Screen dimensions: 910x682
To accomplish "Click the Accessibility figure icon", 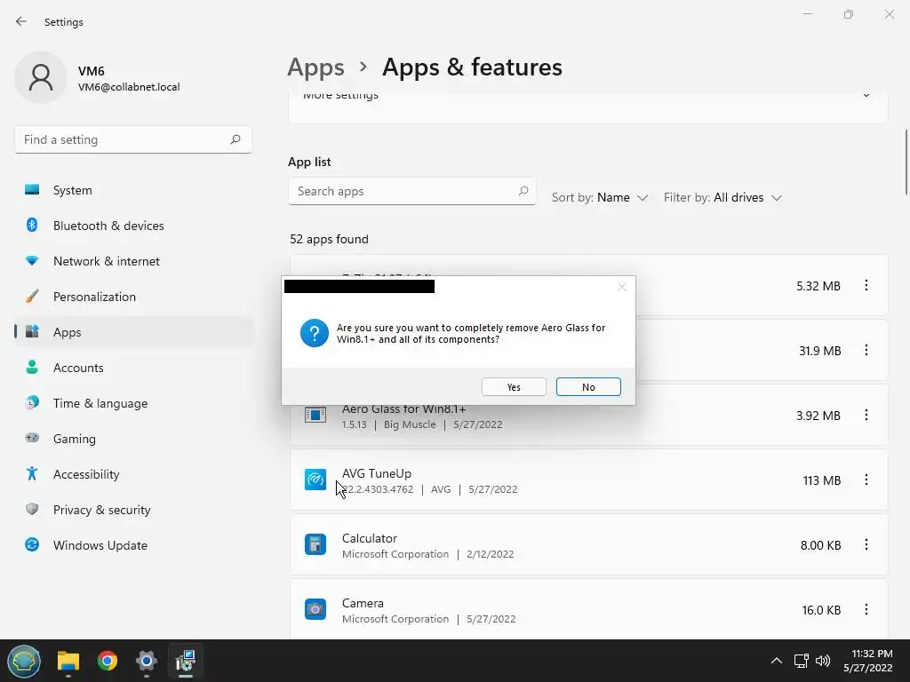I will 32,474.
